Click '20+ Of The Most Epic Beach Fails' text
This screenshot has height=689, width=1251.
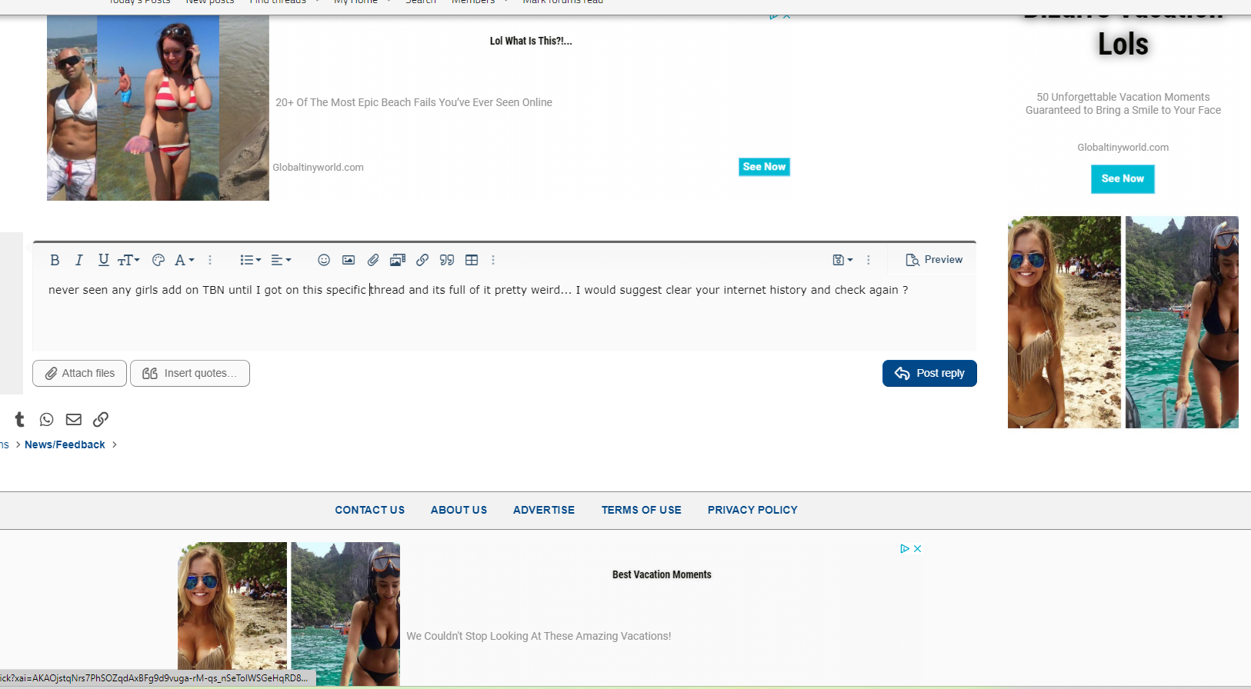coord(414,102)
